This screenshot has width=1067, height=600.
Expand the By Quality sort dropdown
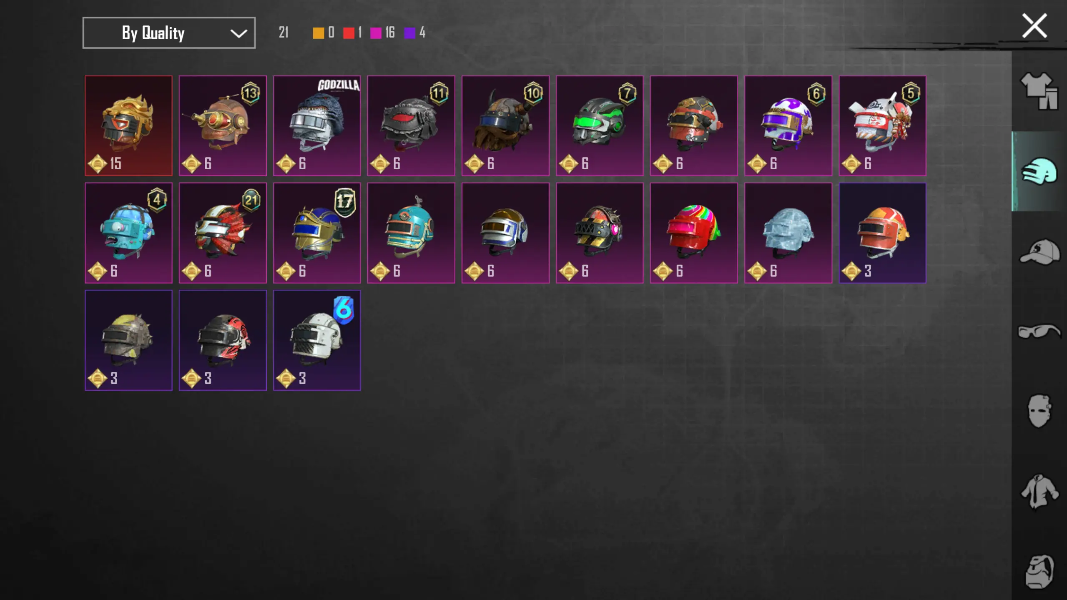click(x=169, y=33)
